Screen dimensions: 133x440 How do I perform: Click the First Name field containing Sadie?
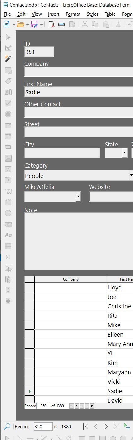79,92
